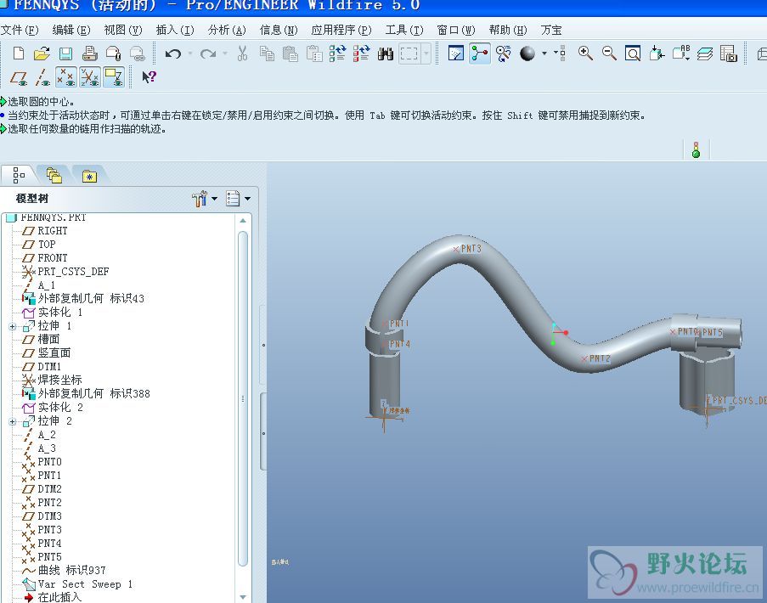Start the view manager icon
Viewport: 767px width, 603px height.
[729, 54]
